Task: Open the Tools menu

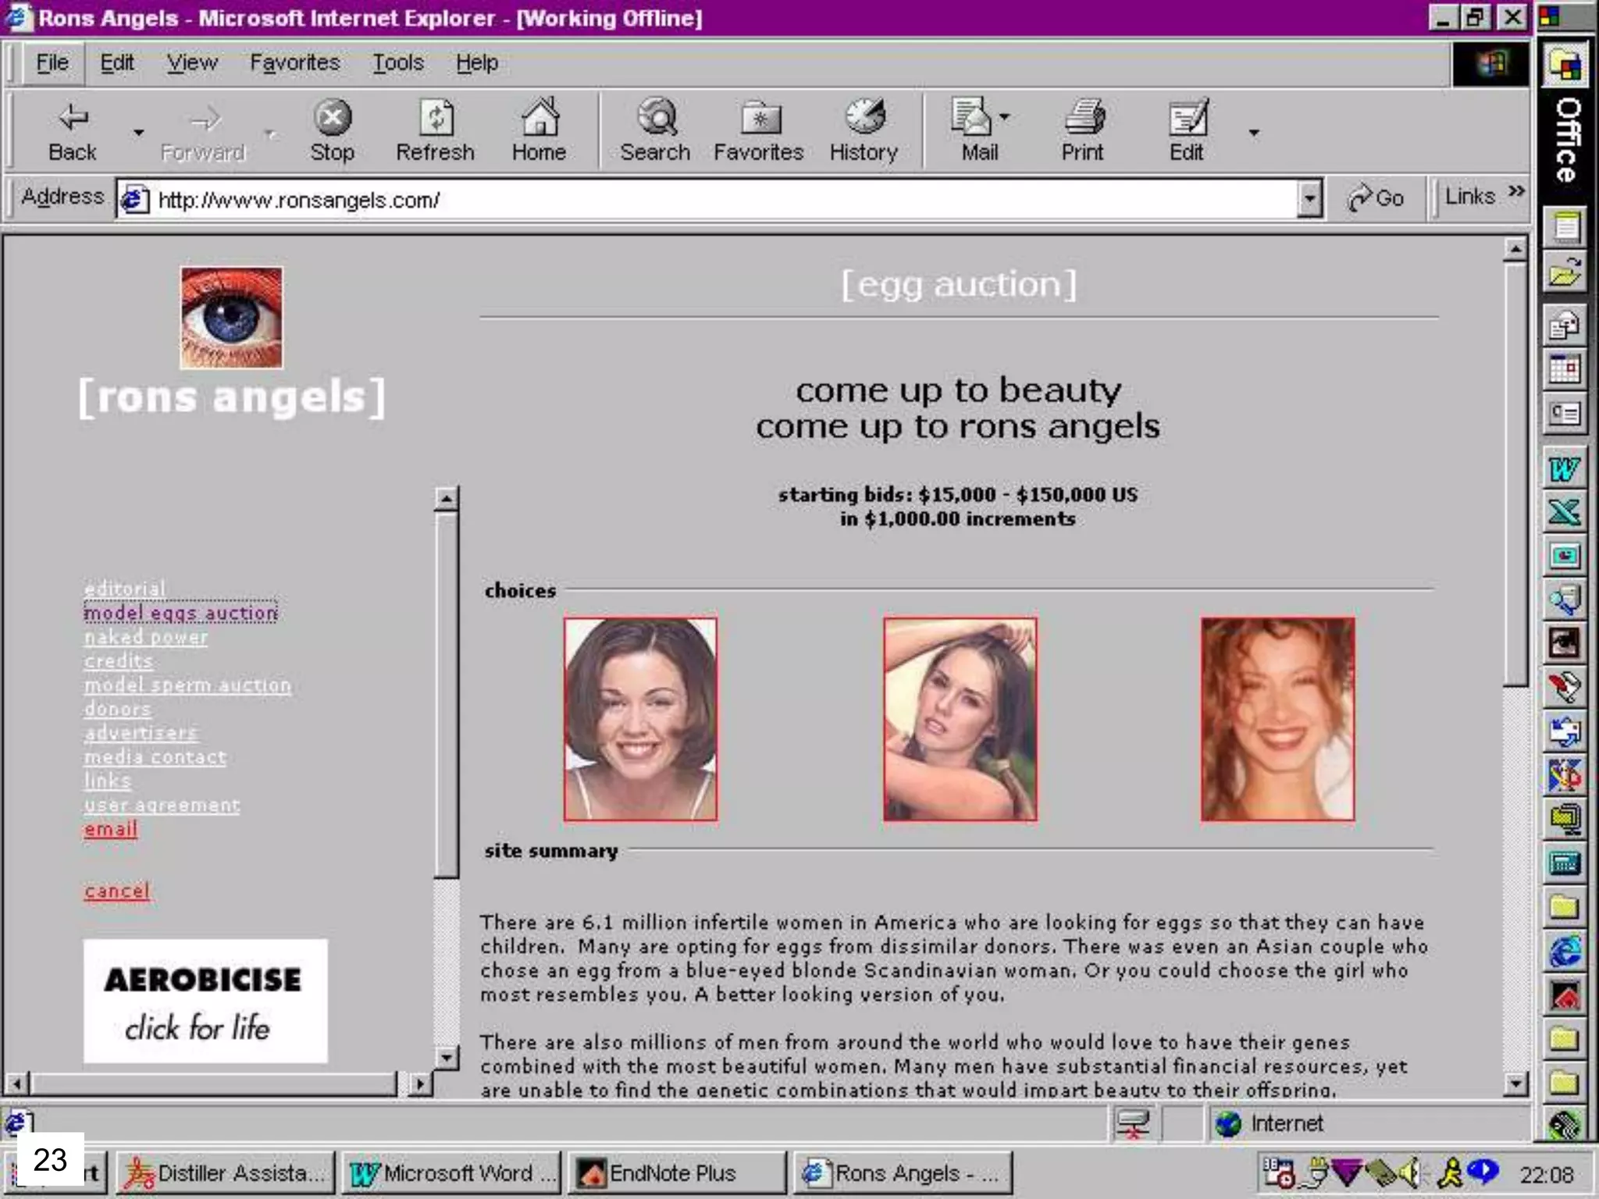Action: [397, 62]
